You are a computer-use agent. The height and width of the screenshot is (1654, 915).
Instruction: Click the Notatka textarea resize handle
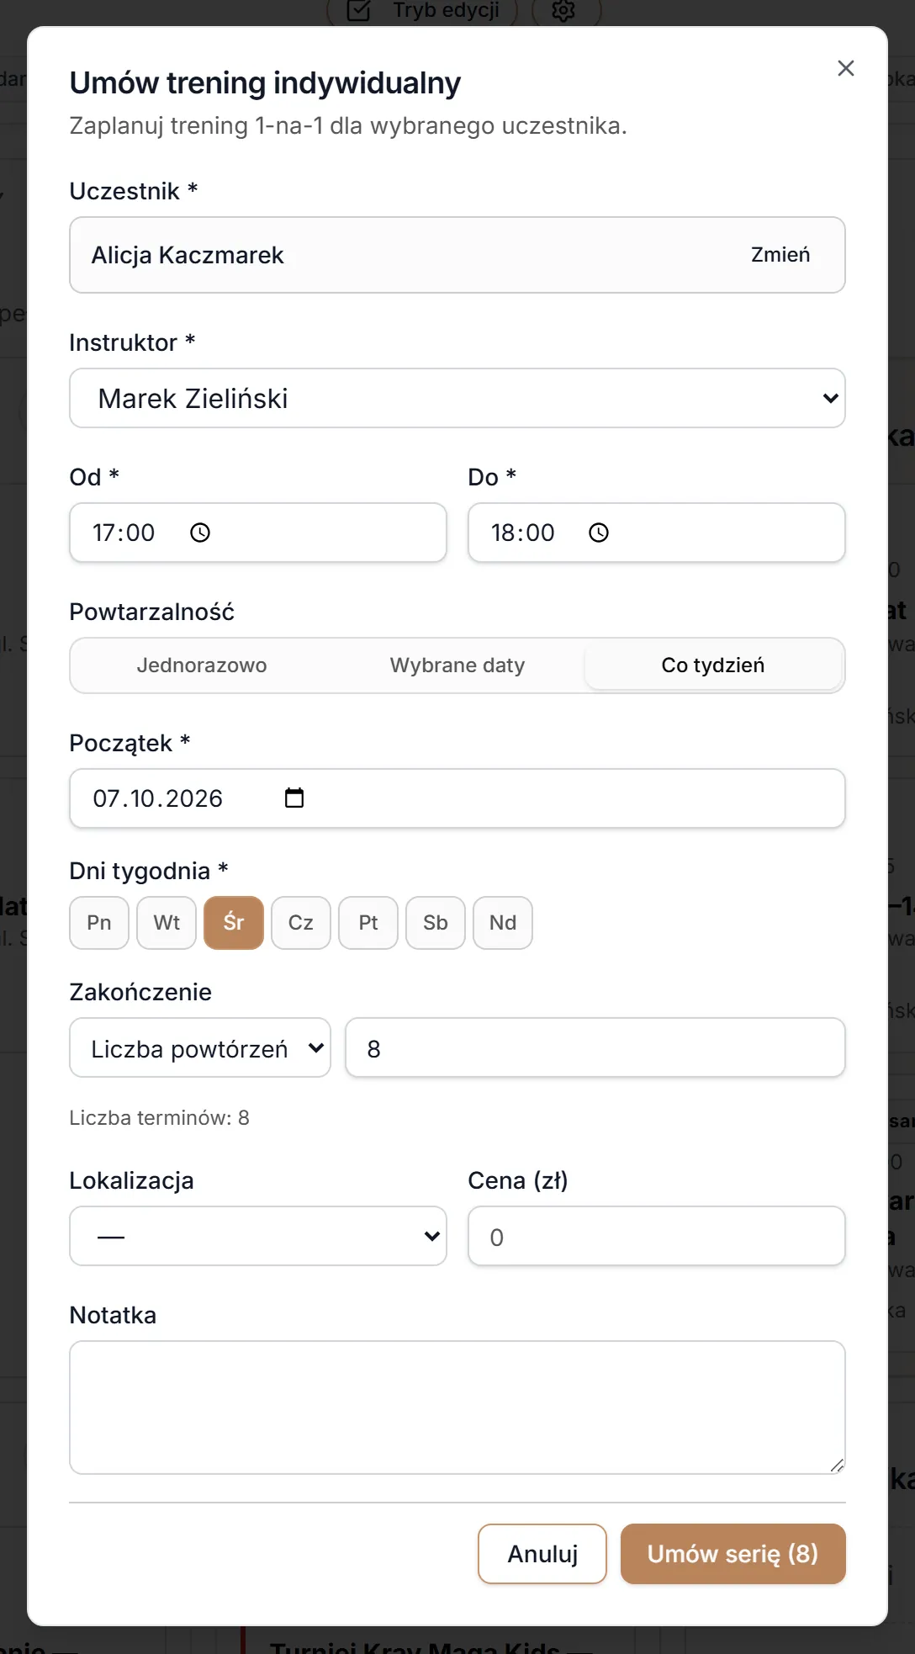837,1466
